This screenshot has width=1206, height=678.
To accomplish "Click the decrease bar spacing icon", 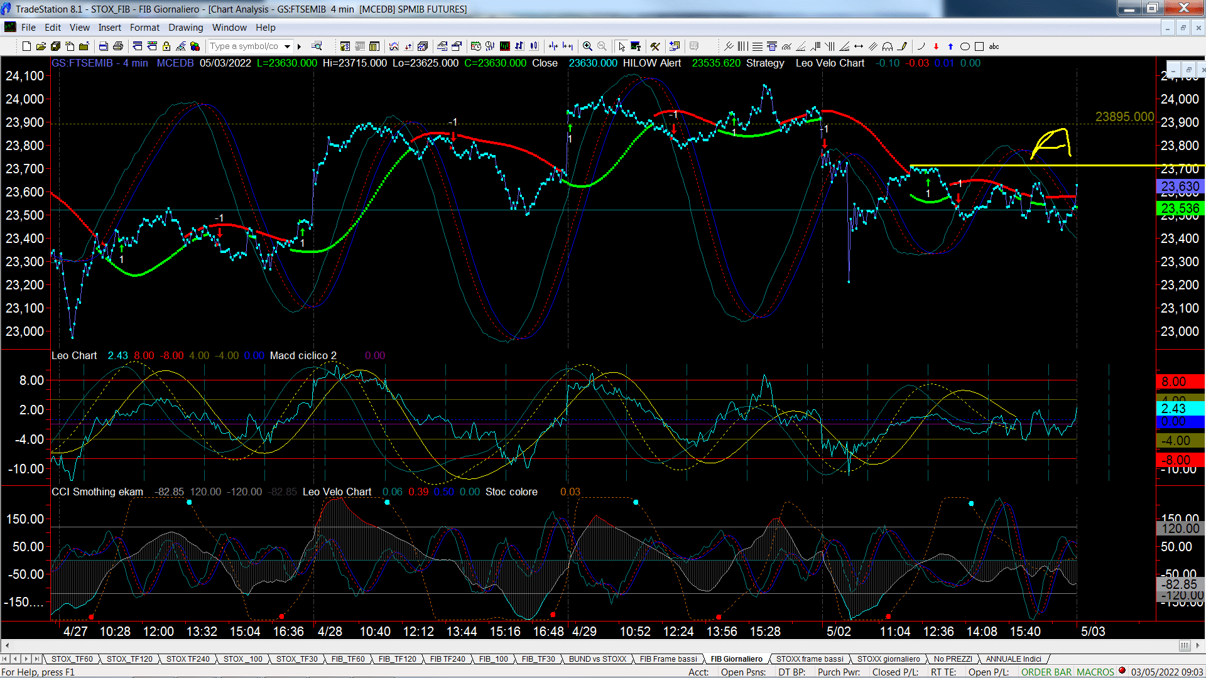I will pyautogui.click(x=553, y=46).
